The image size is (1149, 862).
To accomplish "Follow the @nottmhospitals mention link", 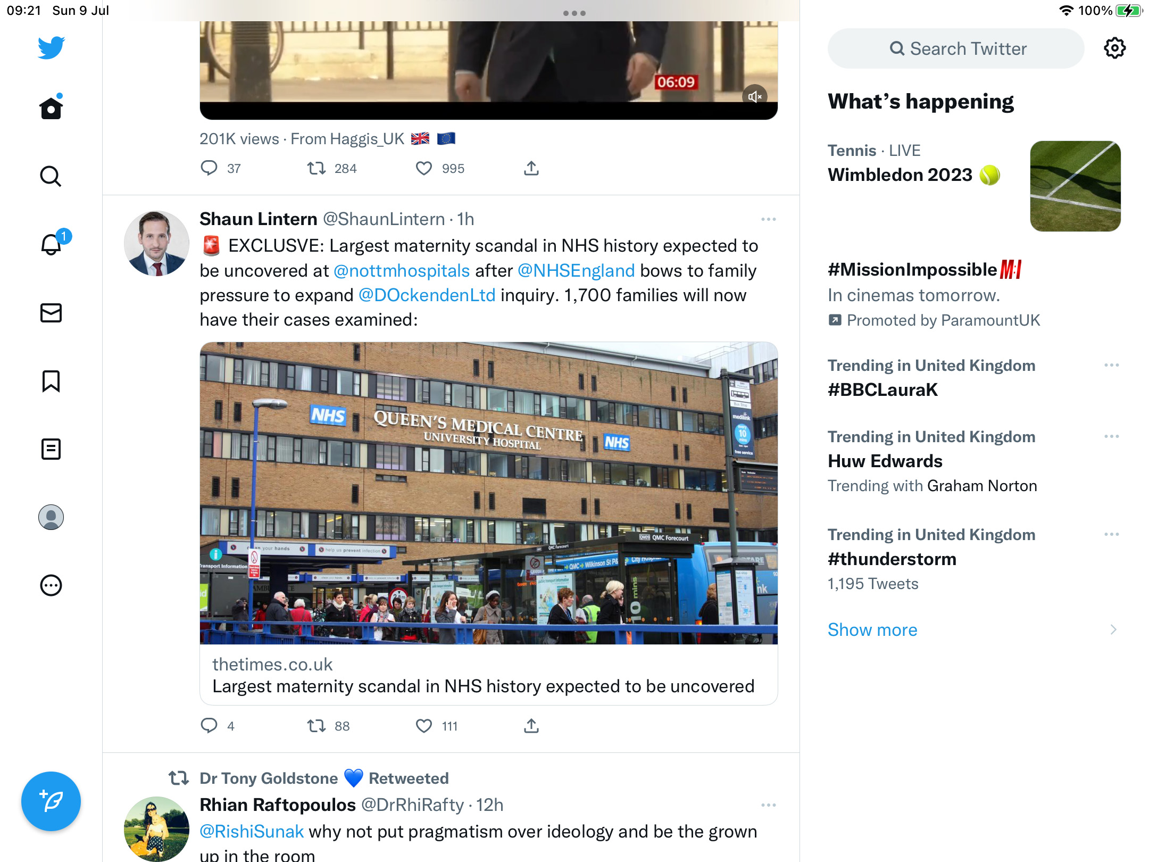I will (x=402, y=271).
